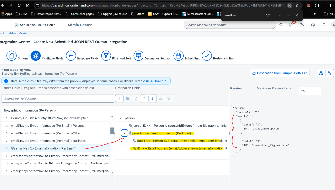Open the All Bookmarks folder
Image resolution: width=335 pixels, height=190 pixels.
(329, 14)
